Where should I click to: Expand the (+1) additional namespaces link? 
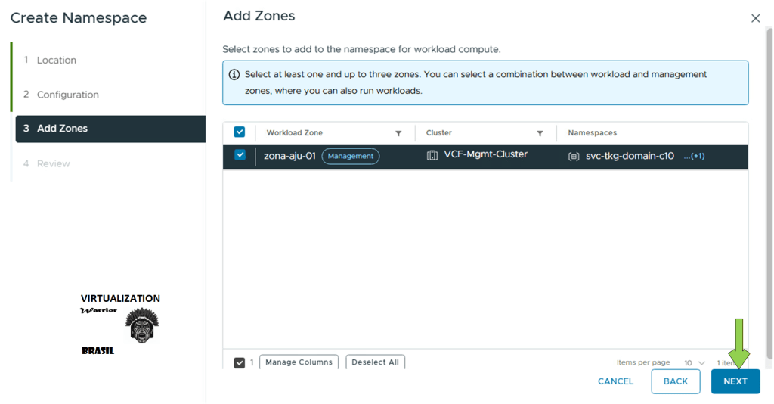click(694, 156)
